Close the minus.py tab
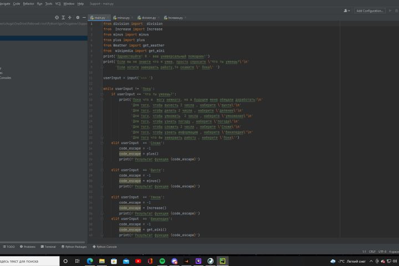Screen dimensions: 399x266 (132, 18)
